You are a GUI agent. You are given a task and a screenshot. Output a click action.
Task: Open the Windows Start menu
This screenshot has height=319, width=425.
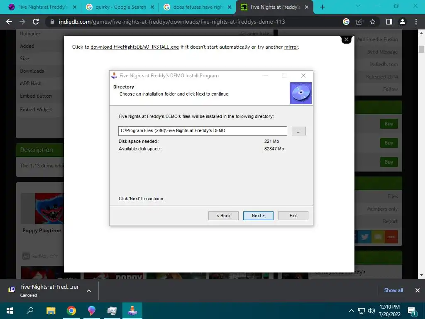click(10, 311)
